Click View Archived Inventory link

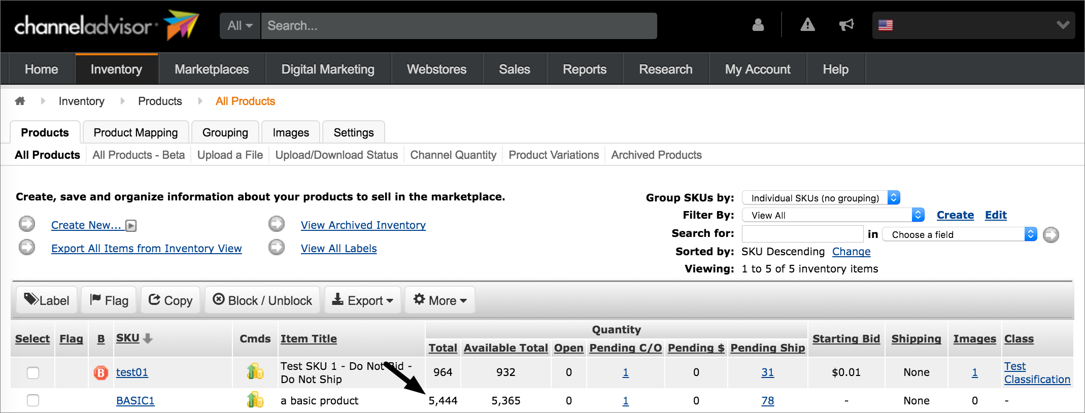click(x=363, y=225)
